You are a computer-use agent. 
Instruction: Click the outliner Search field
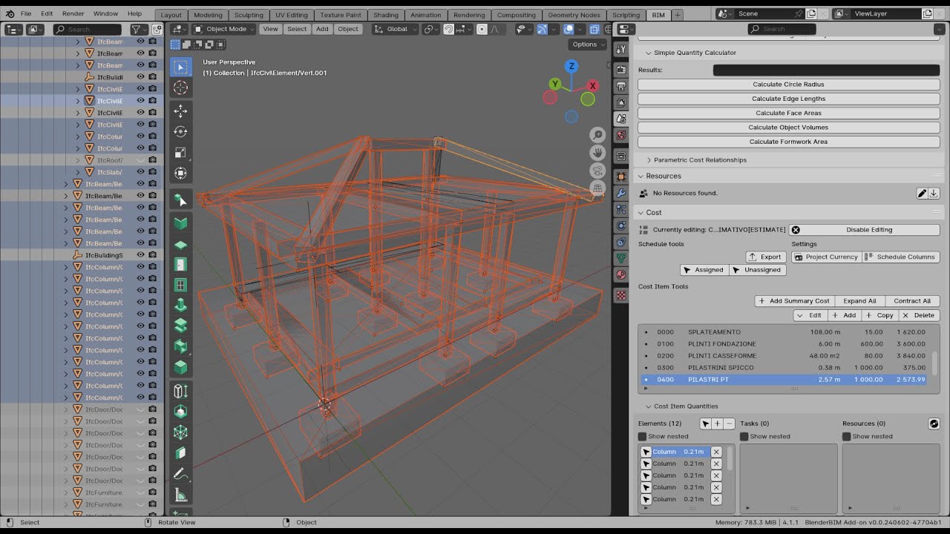(x=88, y=29)
